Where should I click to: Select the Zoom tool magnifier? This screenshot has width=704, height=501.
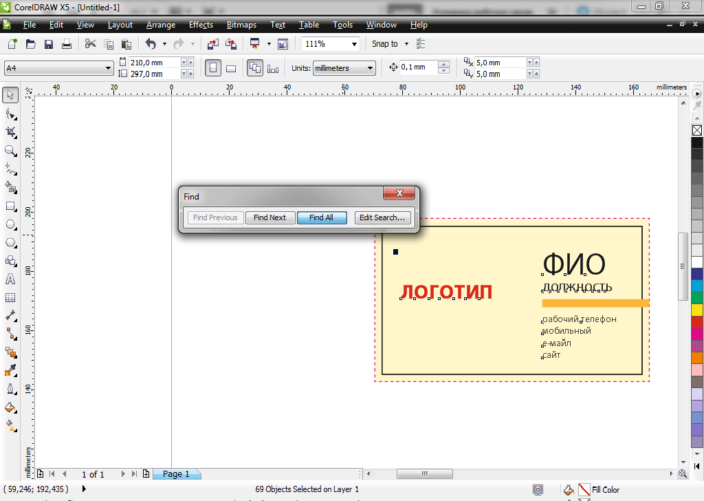click(x=10, y=150)
